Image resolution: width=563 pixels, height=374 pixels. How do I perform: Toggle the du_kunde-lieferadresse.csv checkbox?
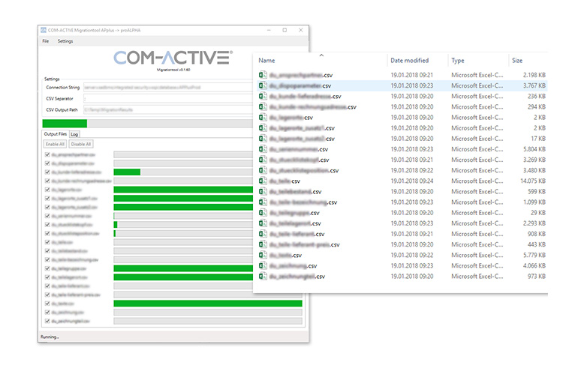[x=47, y=172]
